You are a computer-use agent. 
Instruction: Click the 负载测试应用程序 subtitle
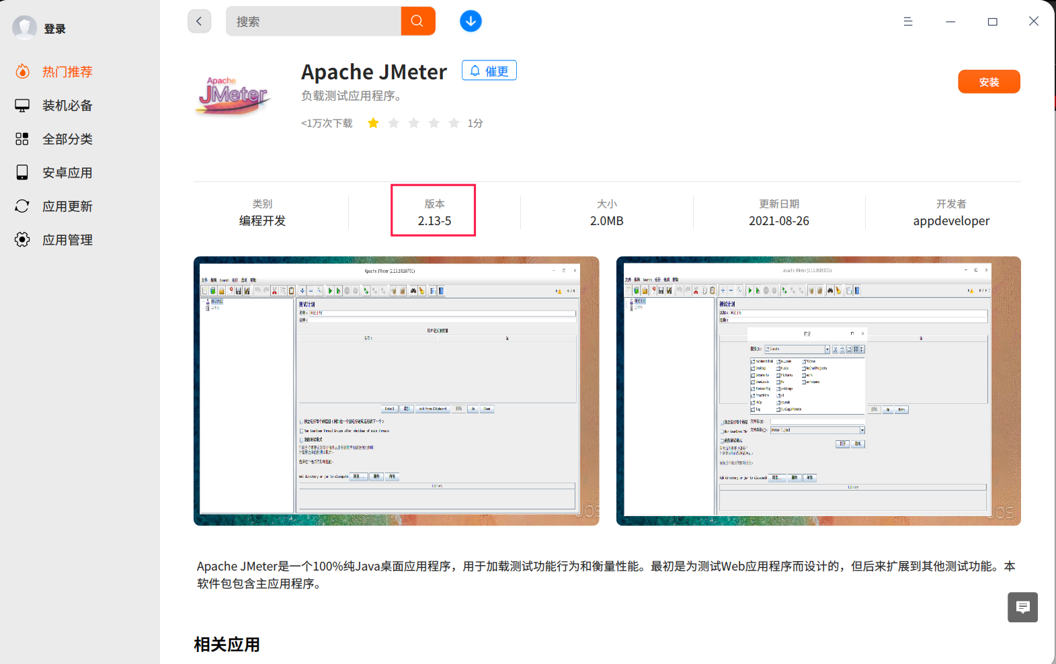(x=351, y=96)
